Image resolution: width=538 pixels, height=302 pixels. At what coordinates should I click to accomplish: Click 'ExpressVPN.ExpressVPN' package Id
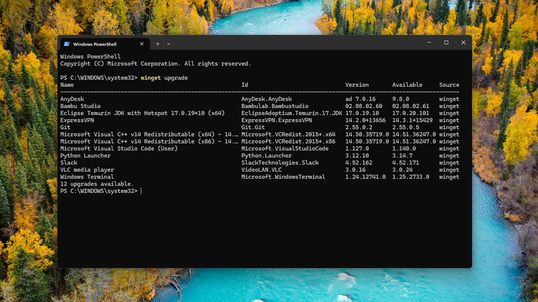pos(277,120)
